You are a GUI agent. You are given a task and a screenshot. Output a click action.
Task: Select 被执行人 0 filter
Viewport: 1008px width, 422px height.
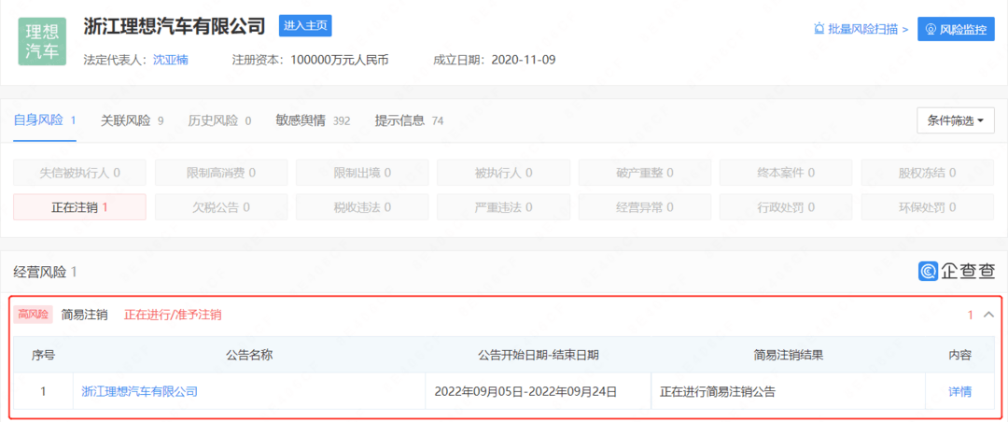click(x=503, y=173)
